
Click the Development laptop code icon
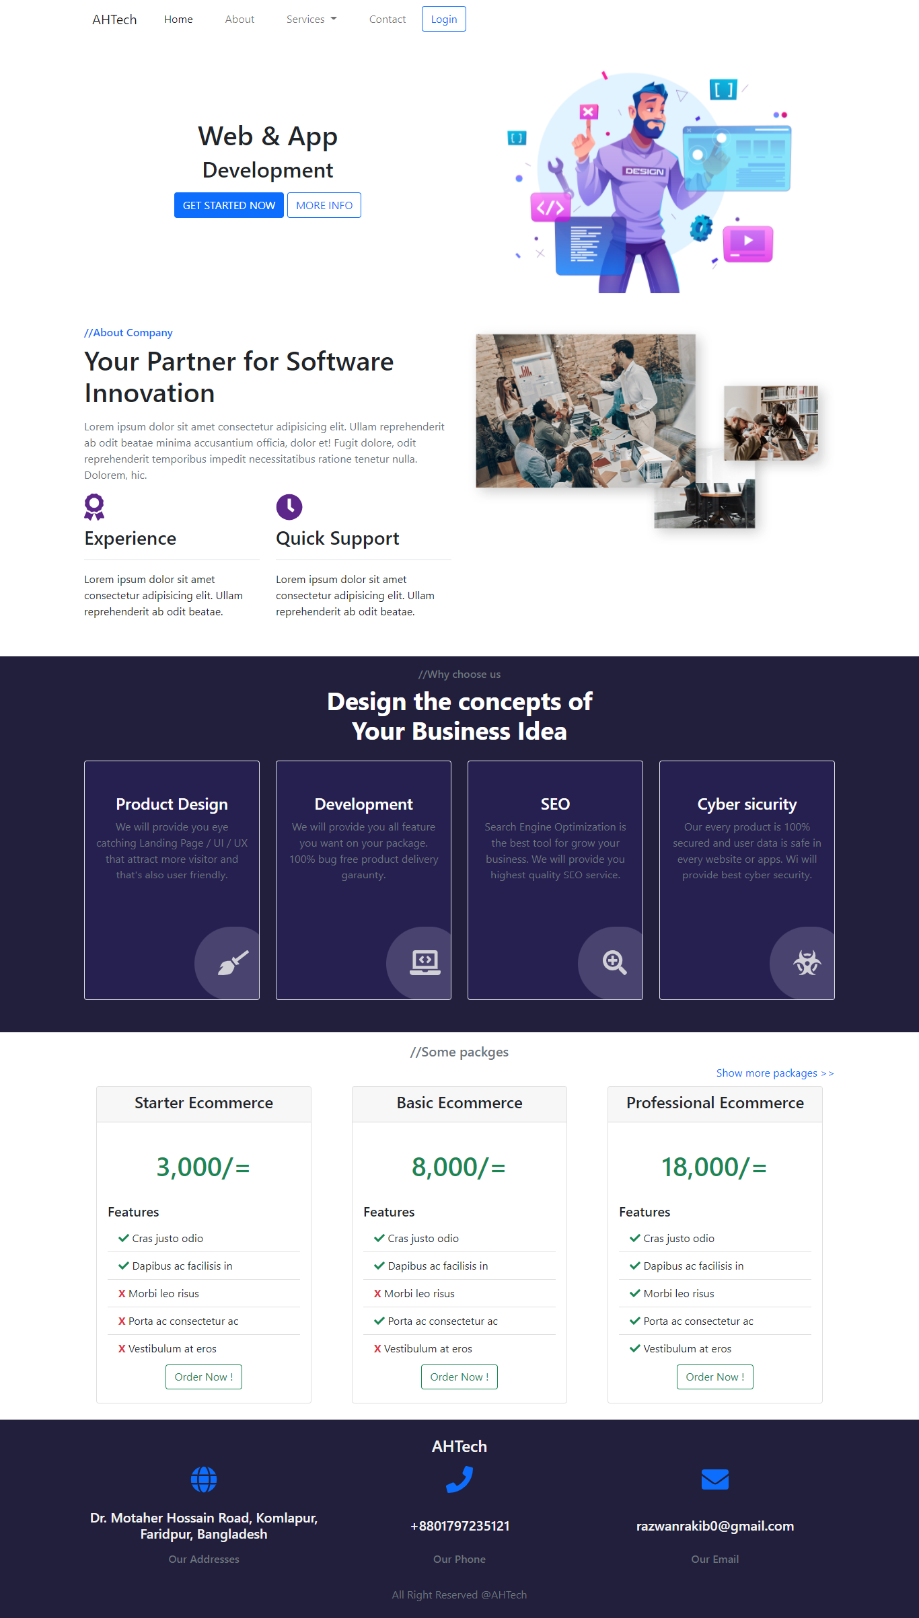(425, 962)
